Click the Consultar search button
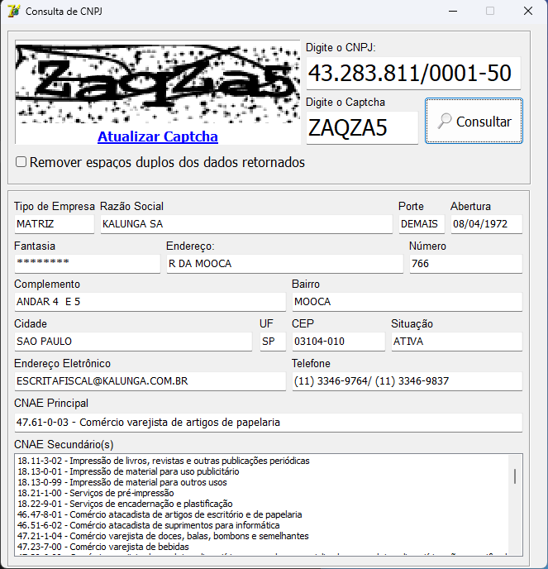The height and width of the screenshot is (569, 548). 474,121
